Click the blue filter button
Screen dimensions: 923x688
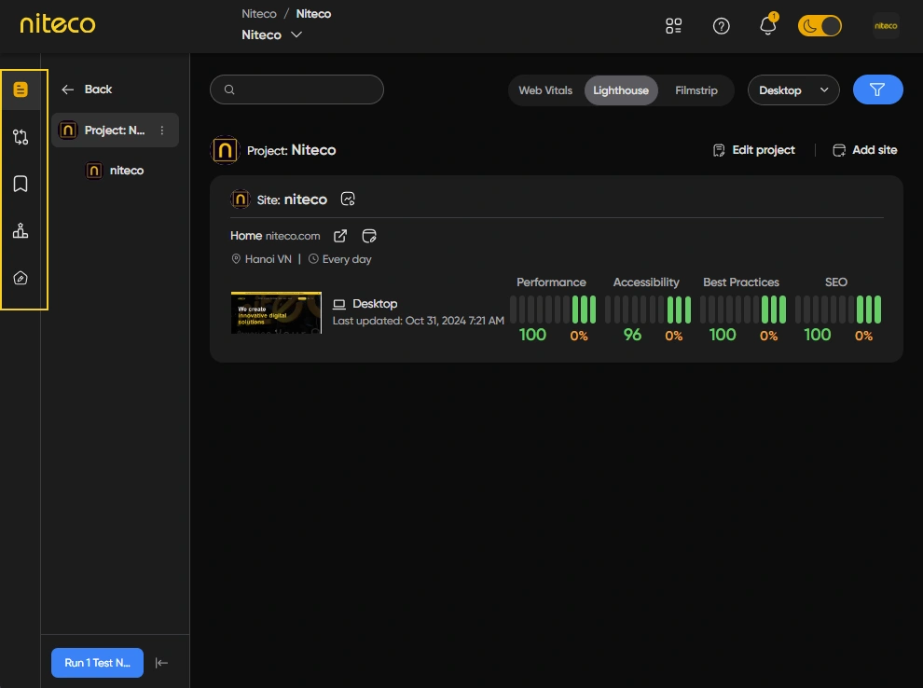(877, 89)
